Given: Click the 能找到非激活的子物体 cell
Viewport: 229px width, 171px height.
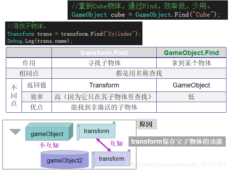Looking at the screenshot, I should coord(104,107).
